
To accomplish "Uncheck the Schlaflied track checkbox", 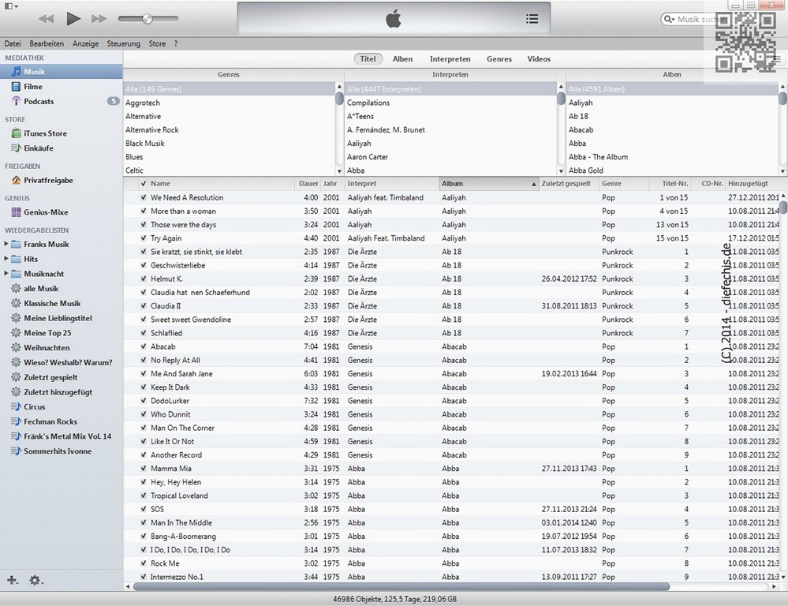I will pos(144,333).
